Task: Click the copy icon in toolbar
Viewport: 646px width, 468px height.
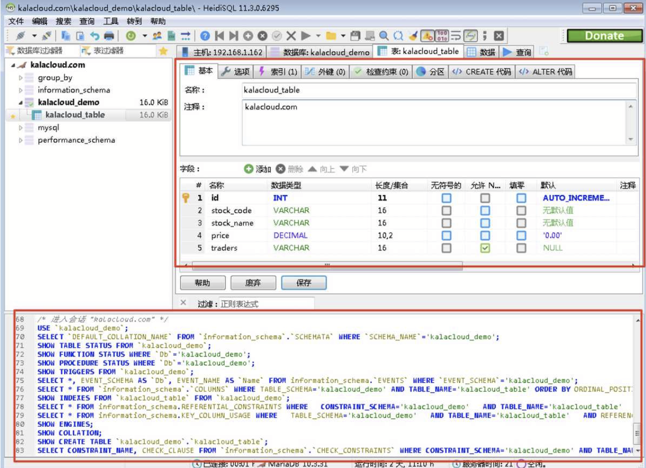Action: (66, 36)
